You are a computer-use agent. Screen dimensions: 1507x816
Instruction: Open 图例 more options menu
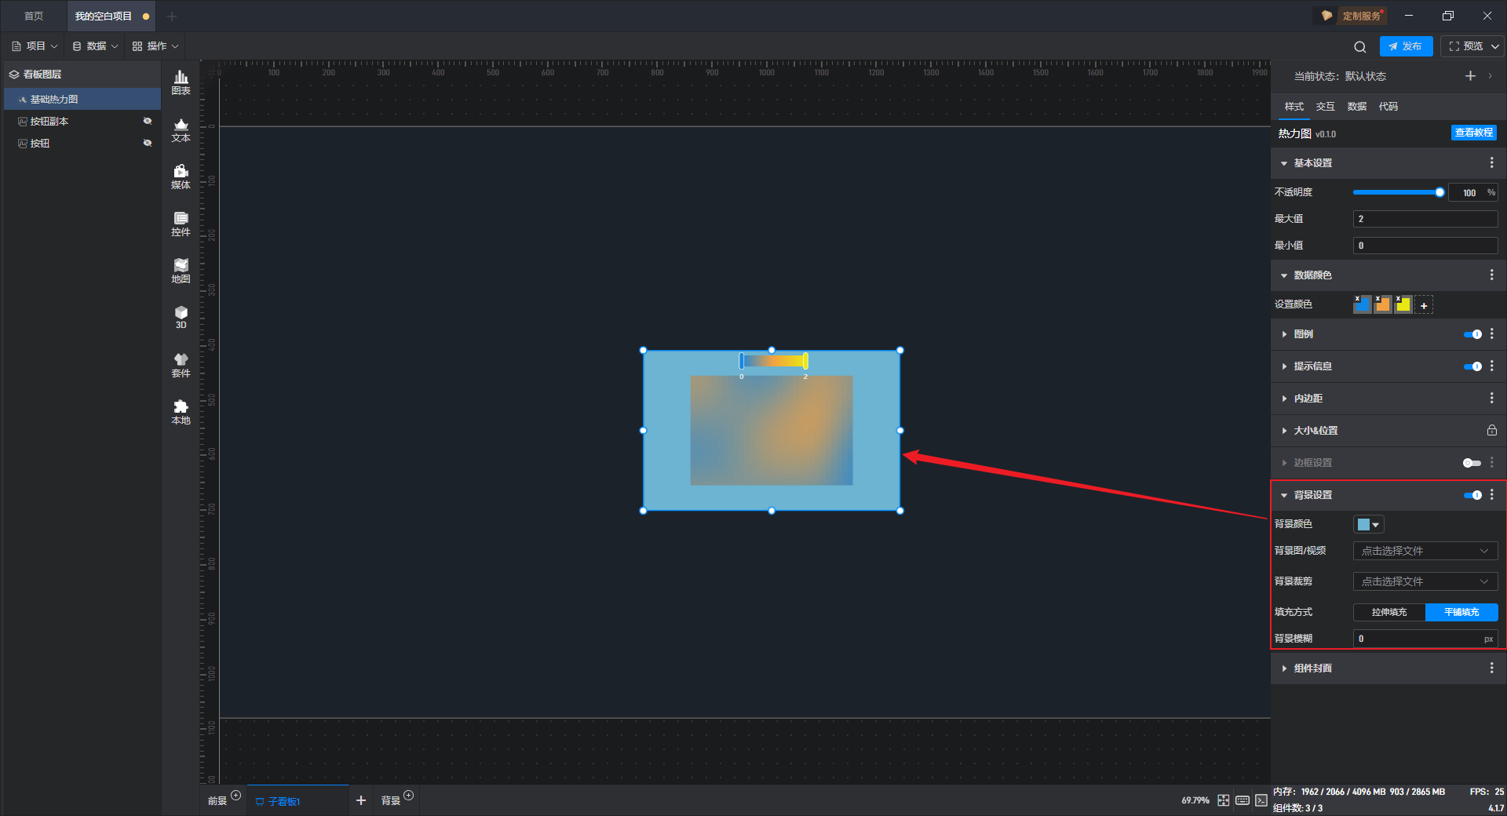coord(1492,334)
